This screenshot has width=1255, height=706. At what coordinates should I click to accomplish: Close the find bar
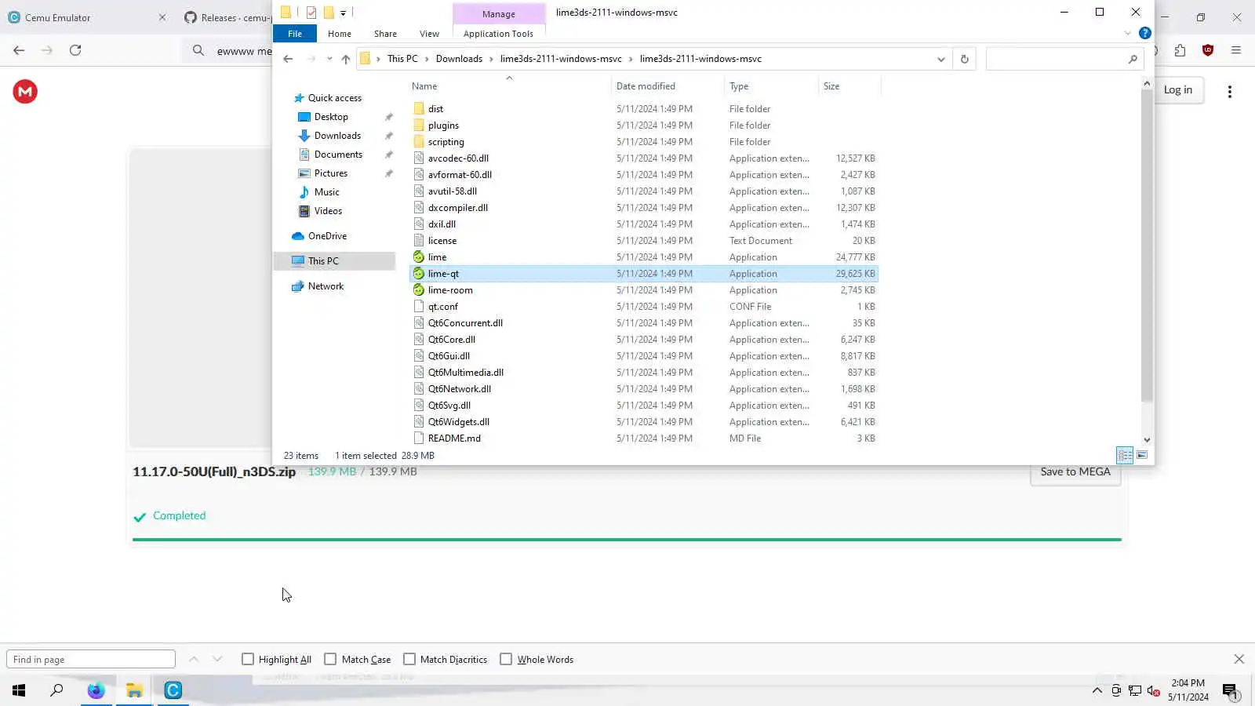pyautogui.click(x=1239, y=660)
